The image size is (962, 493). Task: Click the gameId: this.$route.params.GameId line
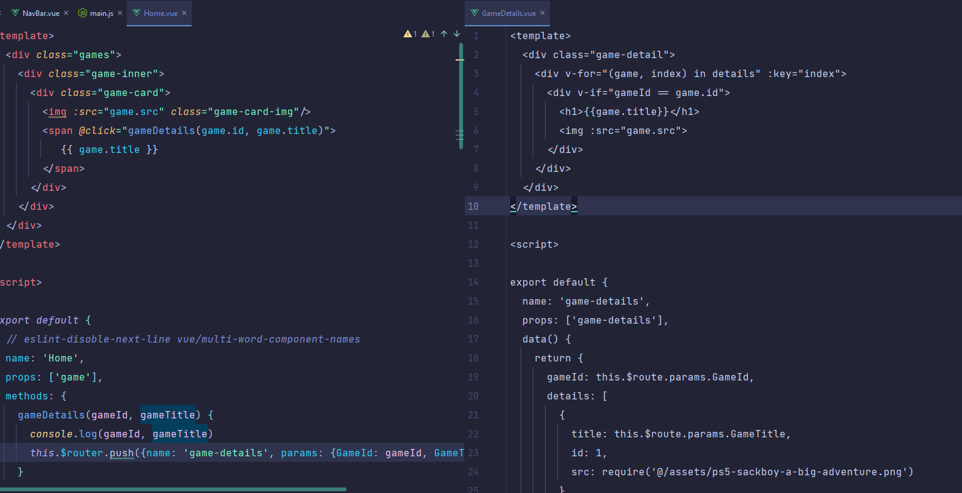651,377
